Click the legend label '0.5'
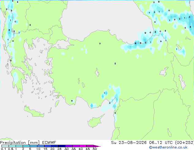194x150 pixels. (x=11, y=149)
